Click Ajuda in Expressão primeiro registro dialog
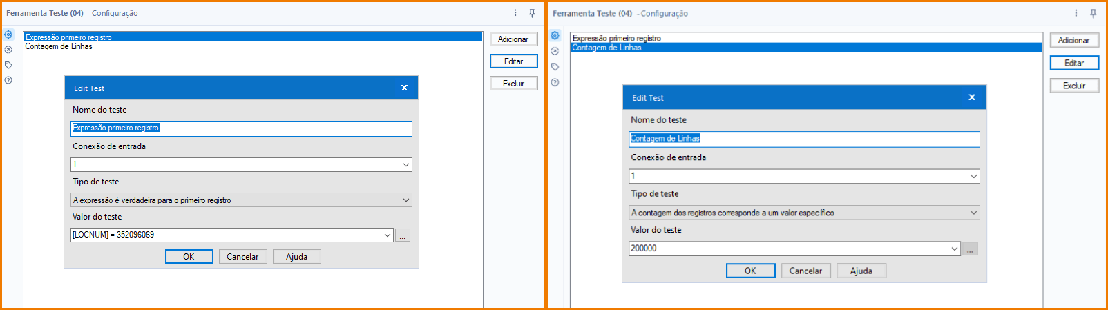 click(296, 257)
